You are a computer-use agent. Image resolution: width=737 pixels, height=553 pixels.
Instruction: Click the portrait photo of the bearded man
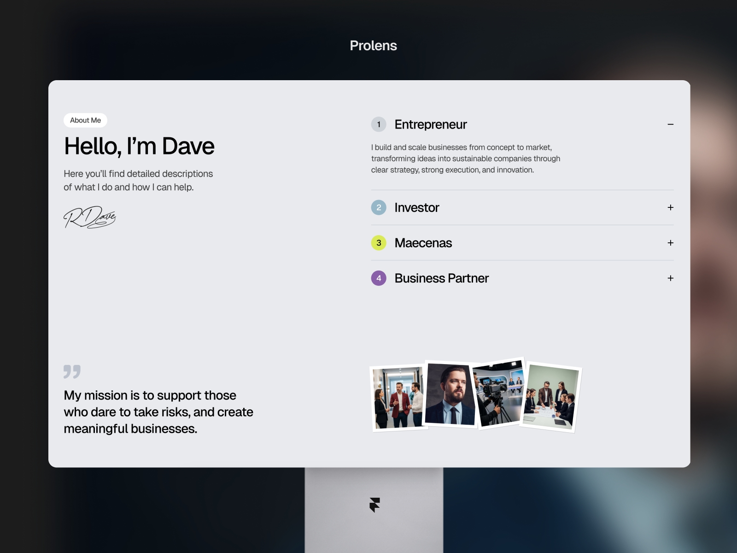(x=449, y=394)
